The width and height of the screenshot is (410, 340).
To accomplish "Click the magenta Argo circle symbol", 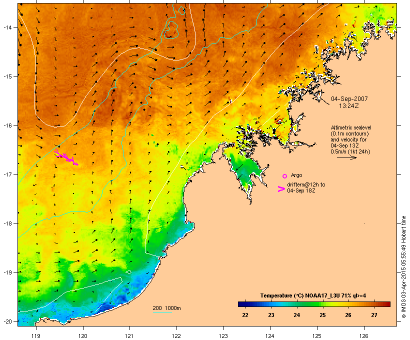I will (x=285, y=176).
